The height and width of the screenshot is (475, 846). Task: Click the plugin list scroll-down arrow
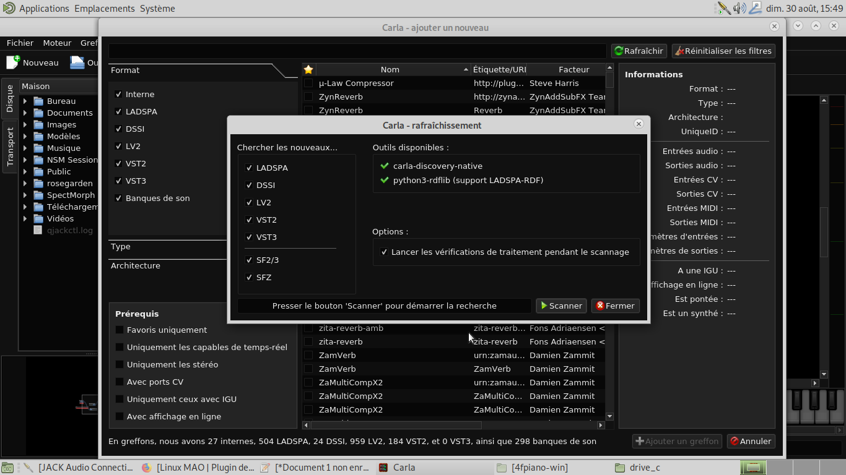(609, 417)
